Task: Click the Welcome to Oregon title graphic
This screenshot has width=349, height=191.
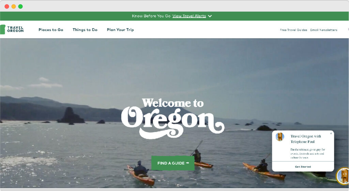Action: click(173, 118)
